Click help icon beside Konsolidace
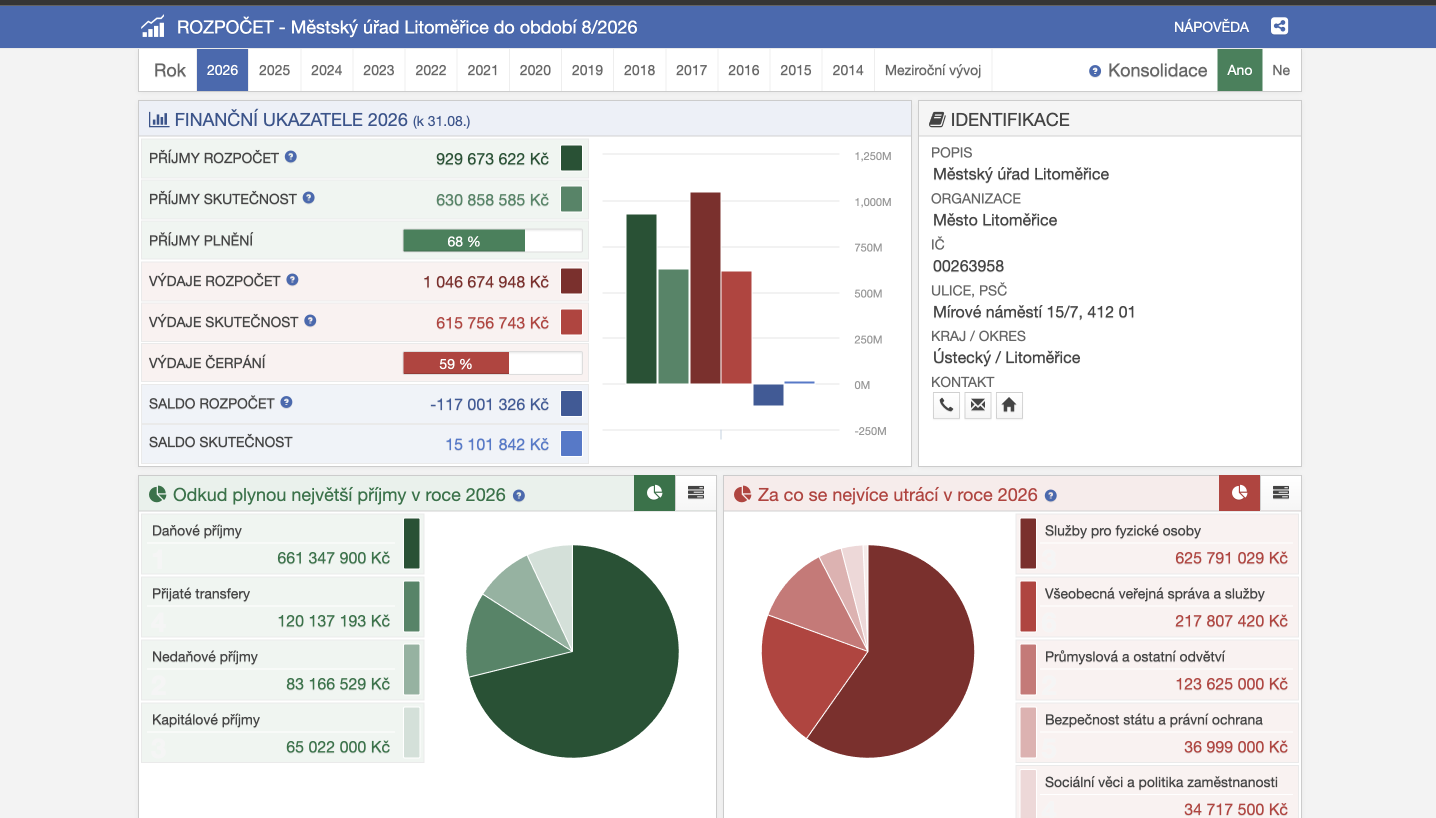Image resolution: width=1436 pixels, height=818 pixels. coord(1095,71)
